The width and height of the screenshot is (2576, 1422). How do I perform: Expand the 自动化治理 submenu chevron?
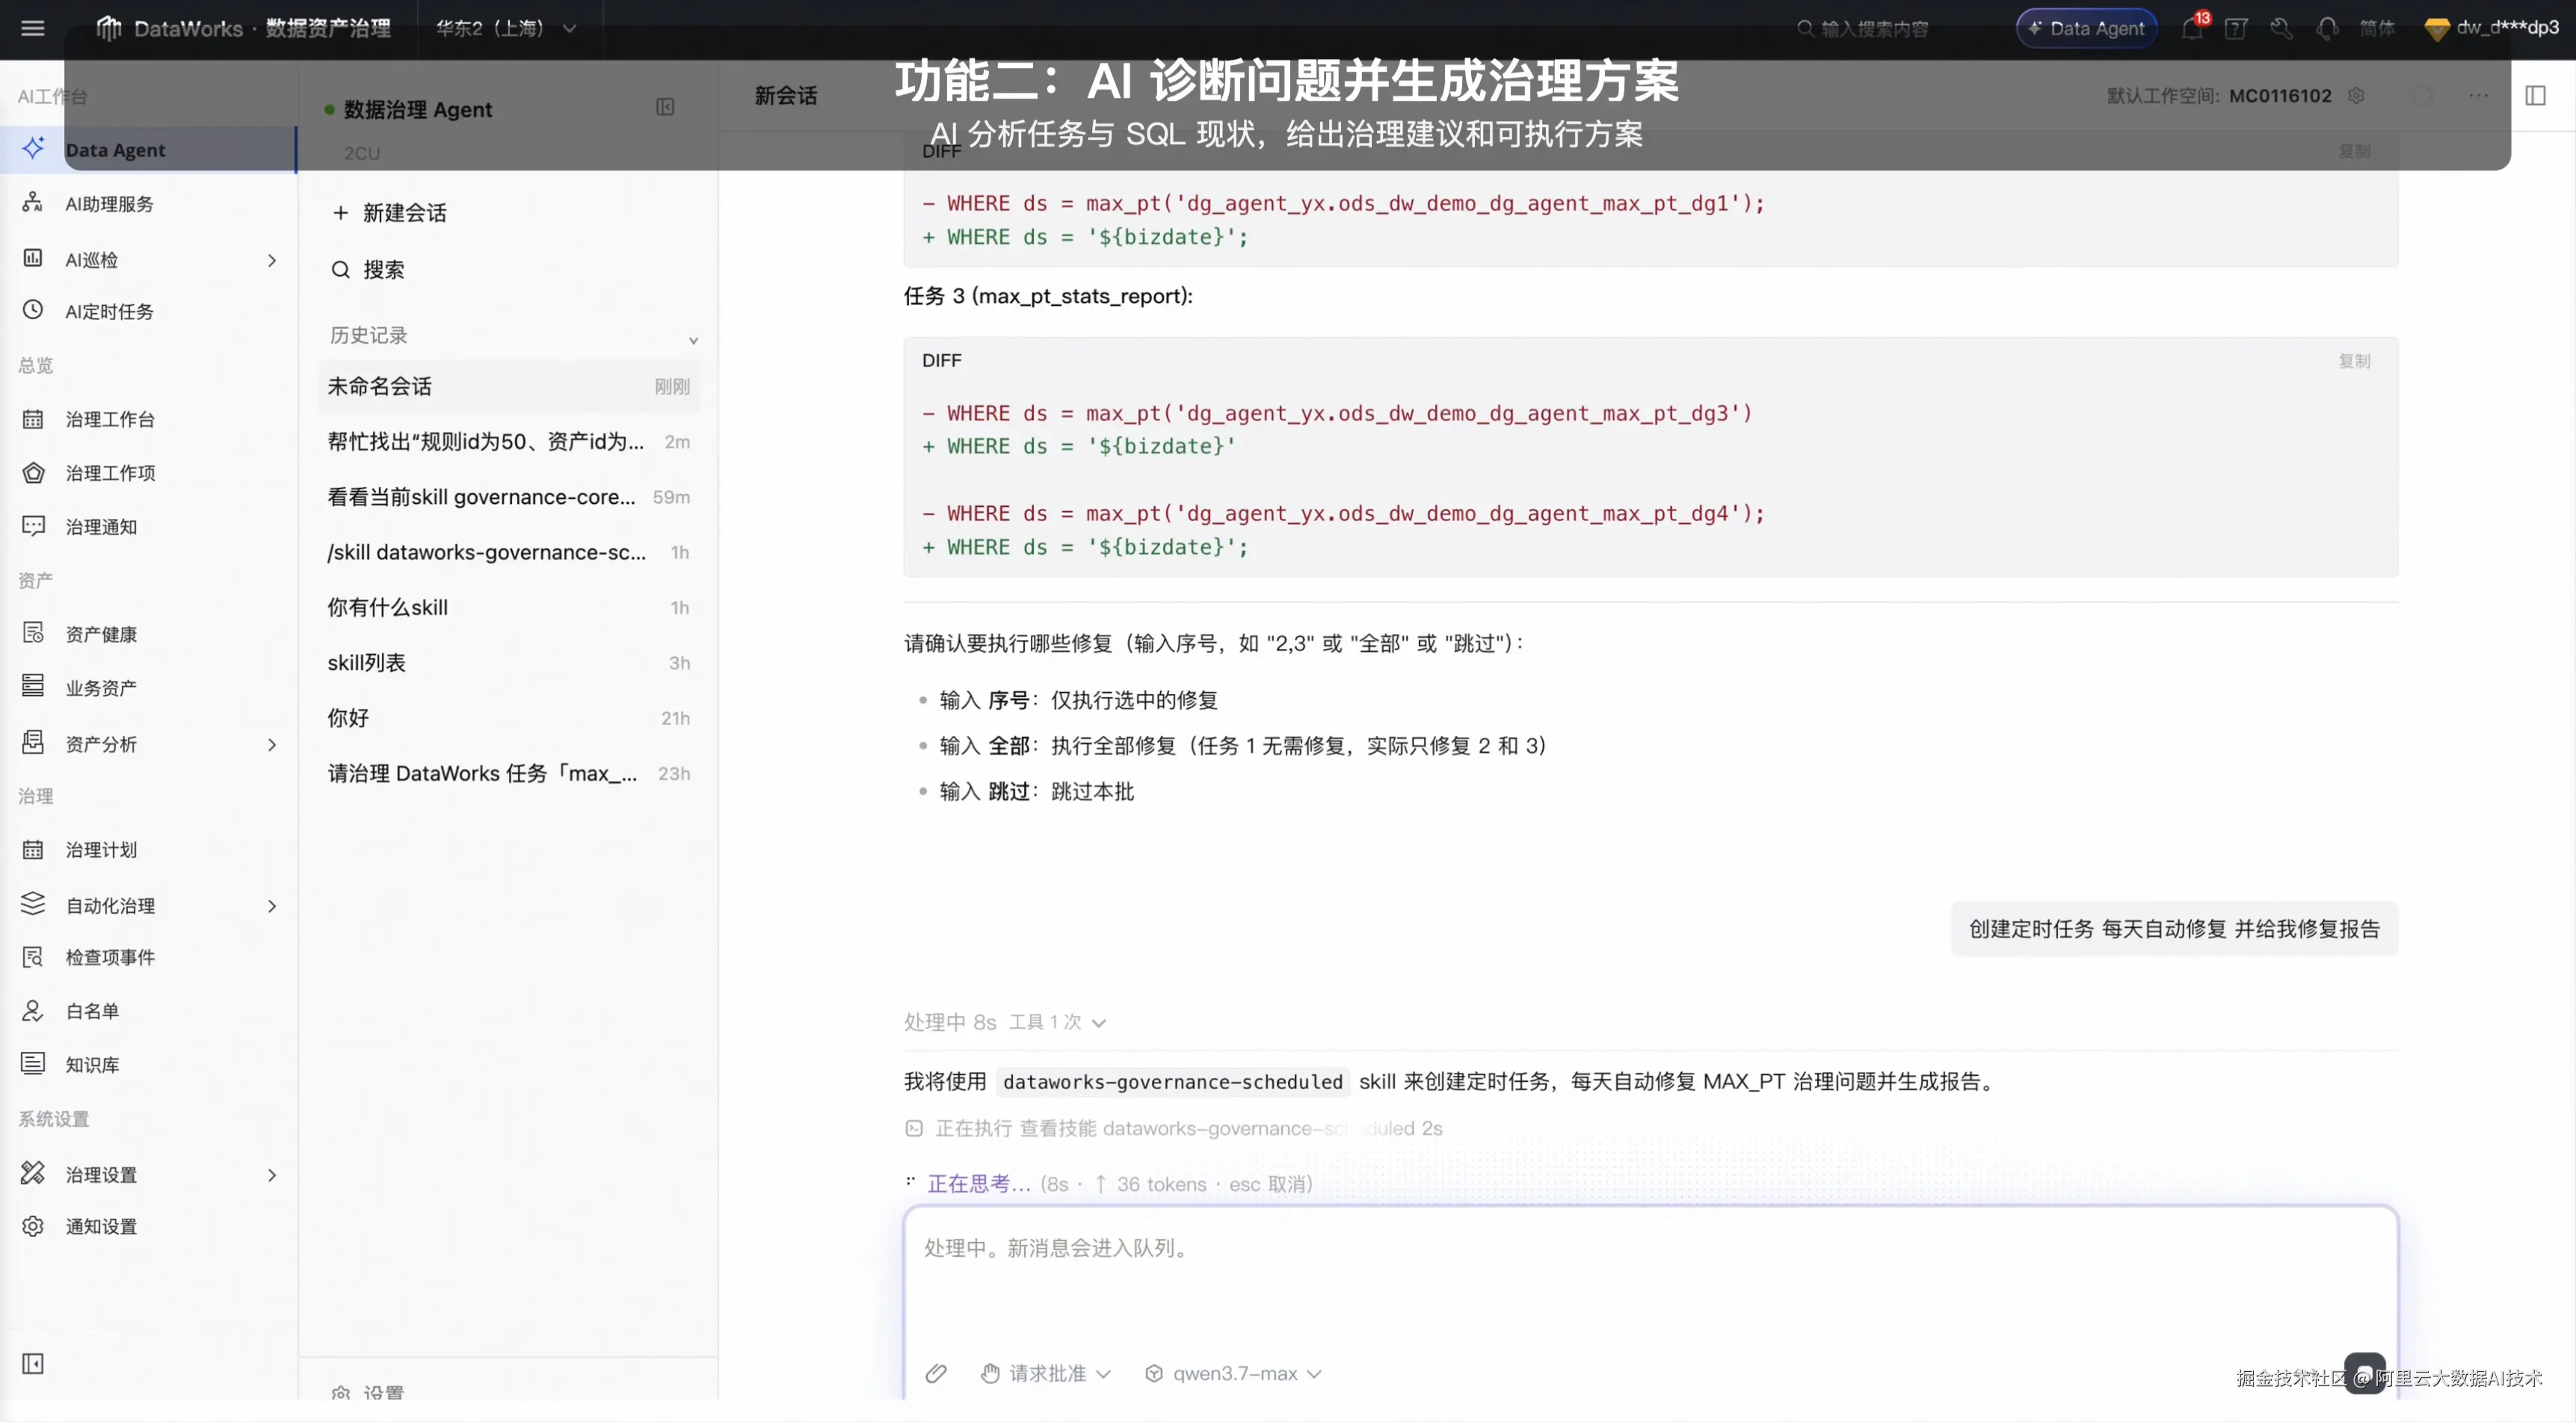pos(272,906)
